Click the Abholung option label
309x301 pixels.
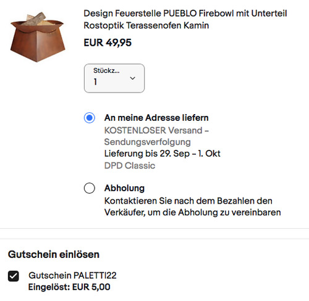(x=124, y=188)
